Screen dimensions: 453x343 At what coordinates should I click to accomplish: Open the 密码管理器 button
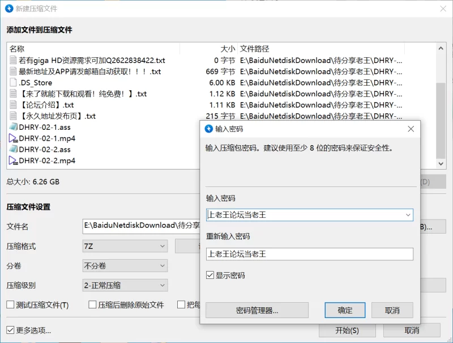pyautogui.click(x=257, y=310)
